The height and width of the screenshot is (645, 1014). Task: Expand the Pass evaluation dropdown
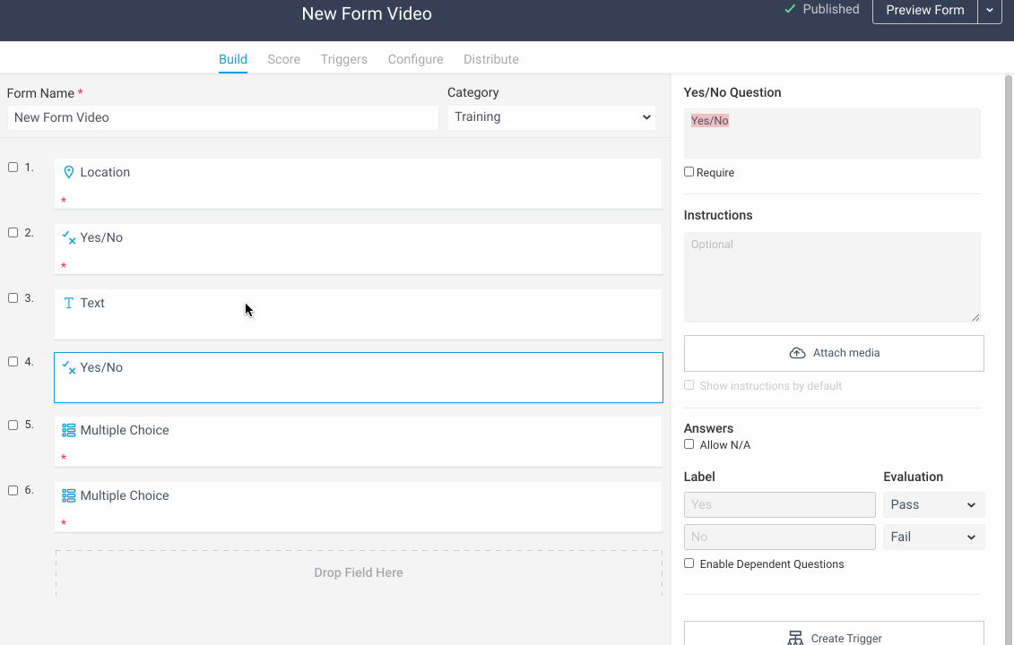tap(934, 504)
